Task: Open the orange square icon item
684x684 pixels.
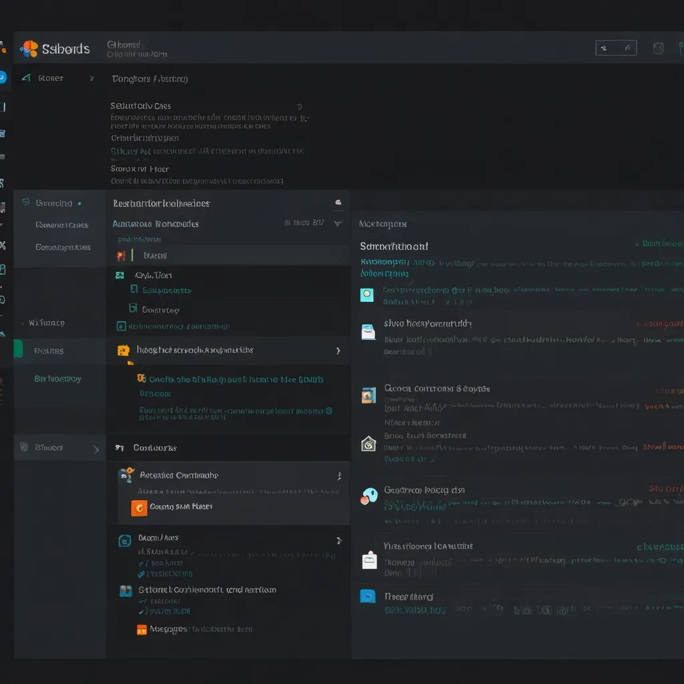Action: click(x=139, y=508)
